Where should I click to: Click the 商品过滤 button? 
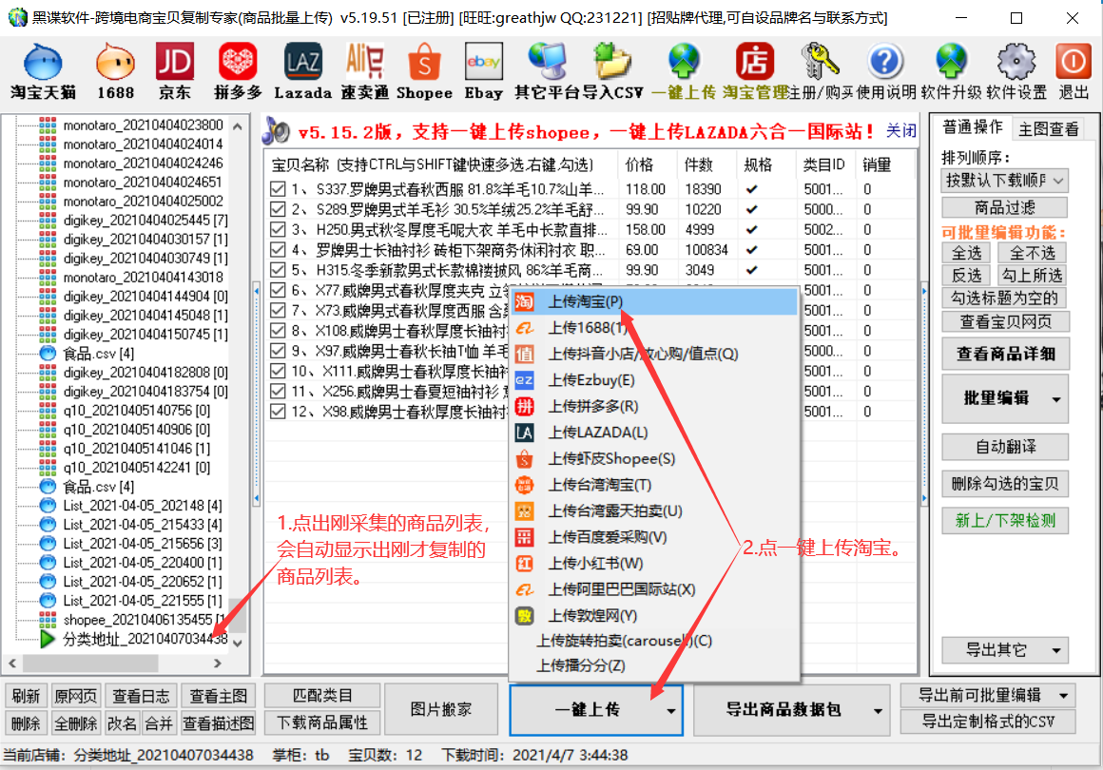pyautogui.click(x=1004, y=207)
